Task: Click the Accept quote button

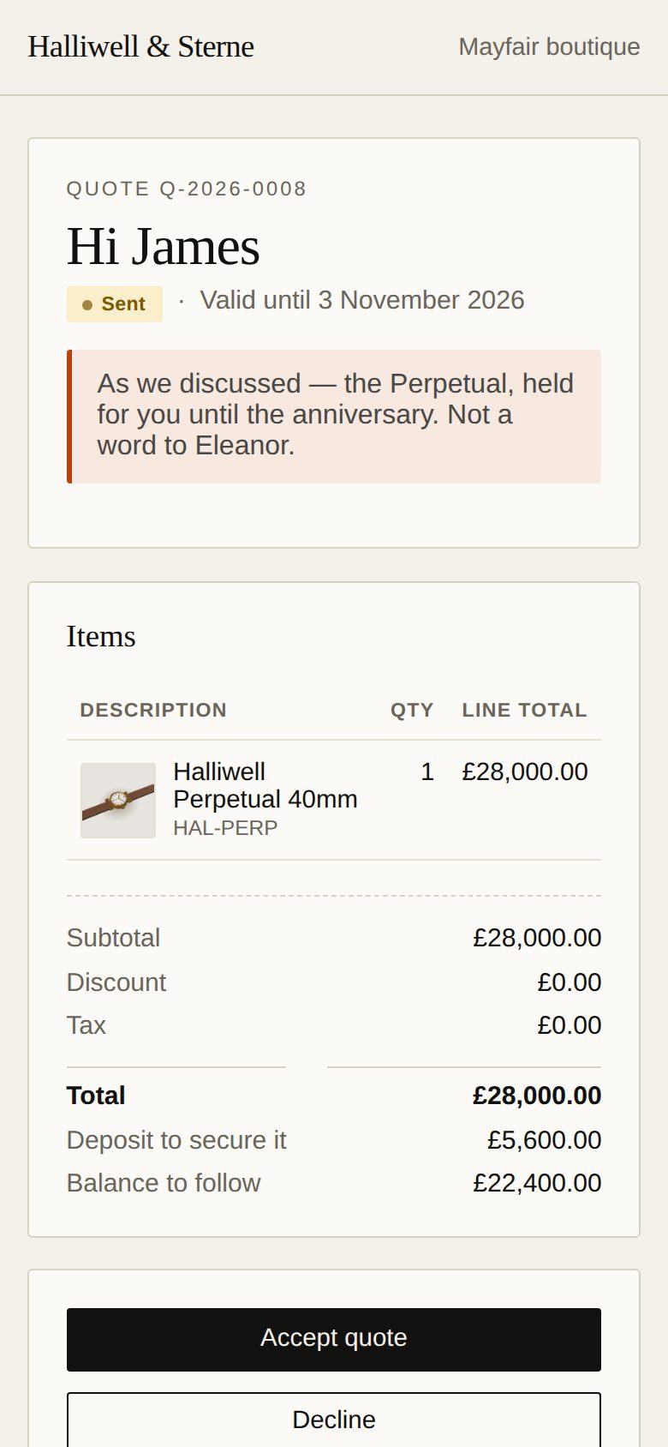Action: (334, 1339)
